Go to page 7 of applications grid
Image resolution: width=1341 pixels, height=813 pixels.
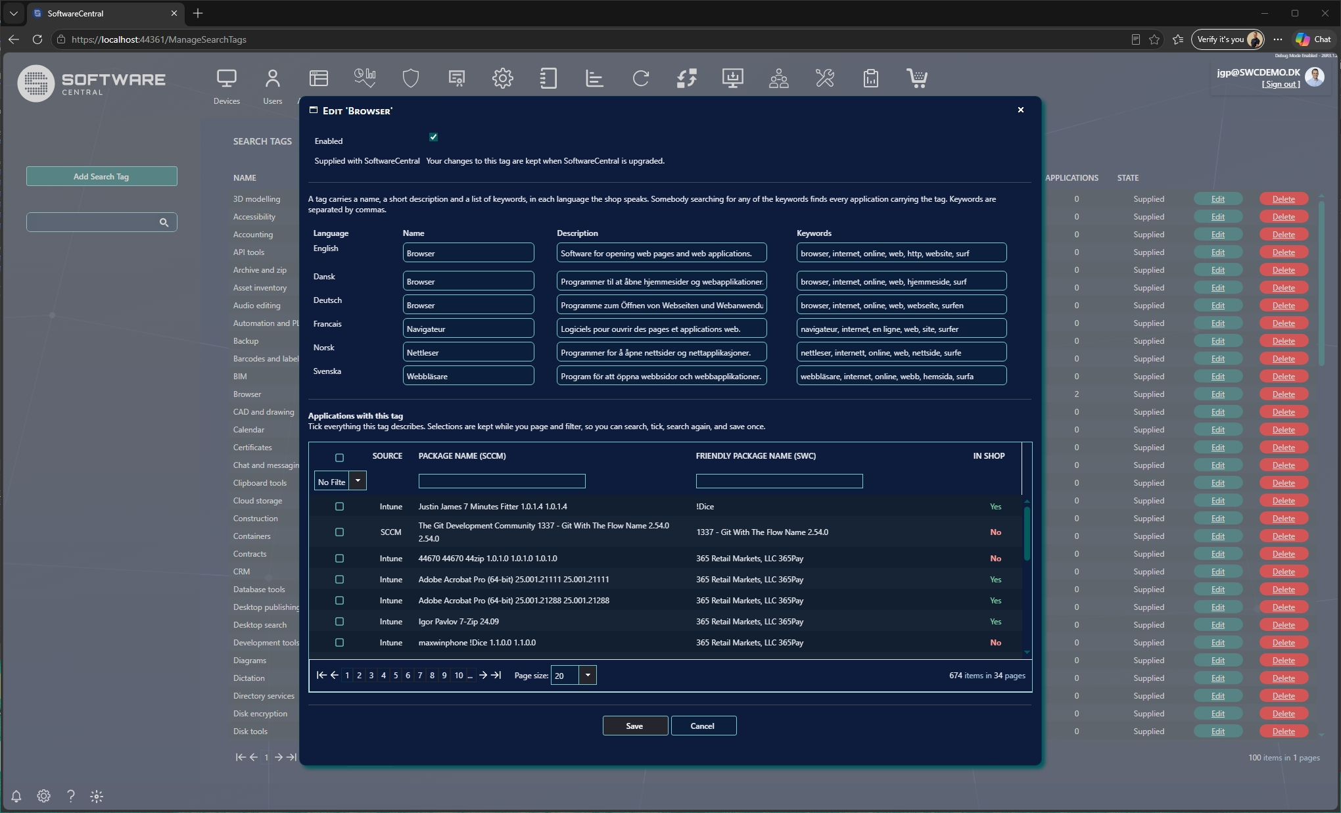pyautogui.click(x=420, y=675)
